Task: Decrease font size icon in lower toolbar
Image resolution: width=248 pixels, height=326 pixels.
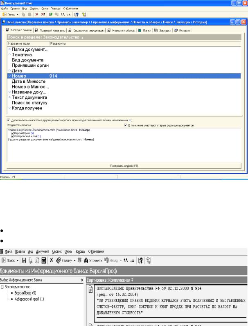Action: [132, 260]
